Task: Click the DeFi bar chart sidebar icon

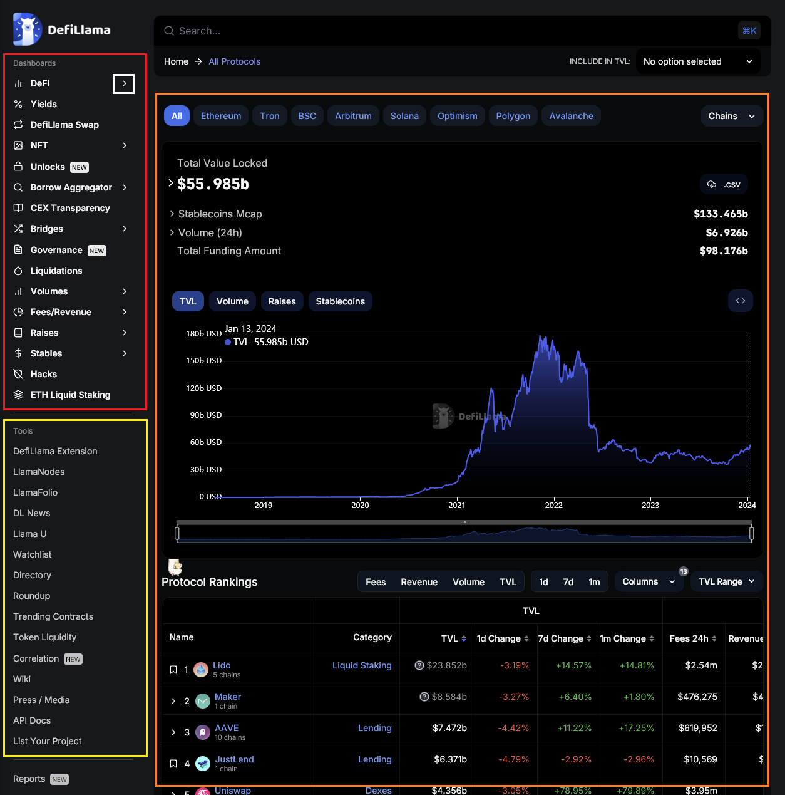Action: [18, 83]
